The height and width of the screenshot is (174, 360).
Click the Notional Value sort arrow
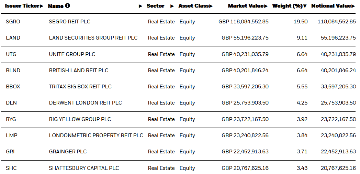(353, 6)
